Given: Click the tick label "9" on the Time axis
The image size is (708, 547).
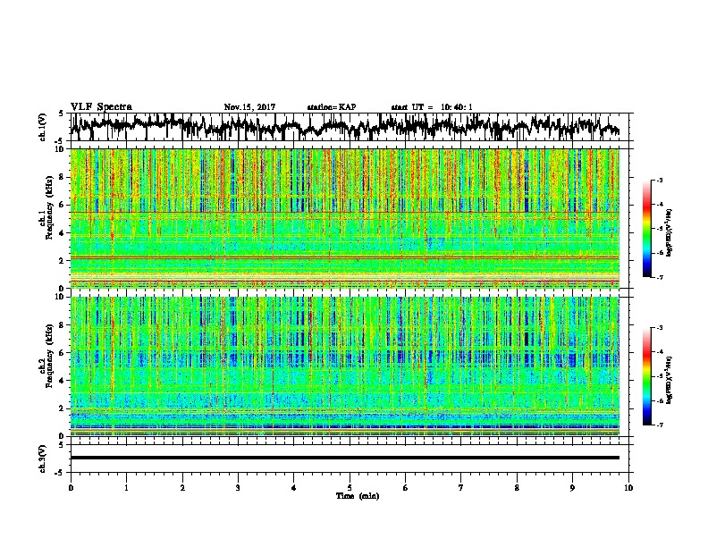Looking at the screenshot, I should (x=572, y=488).
